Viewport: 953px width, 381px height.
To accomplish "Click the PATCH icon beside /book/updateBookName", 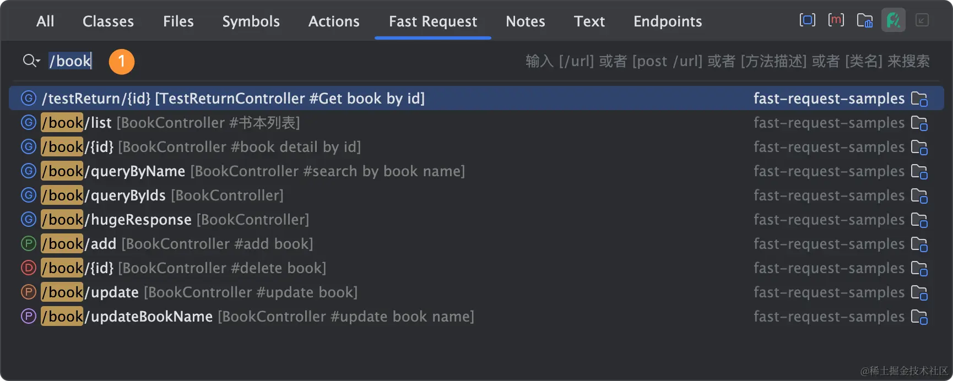I will [28, 316].
